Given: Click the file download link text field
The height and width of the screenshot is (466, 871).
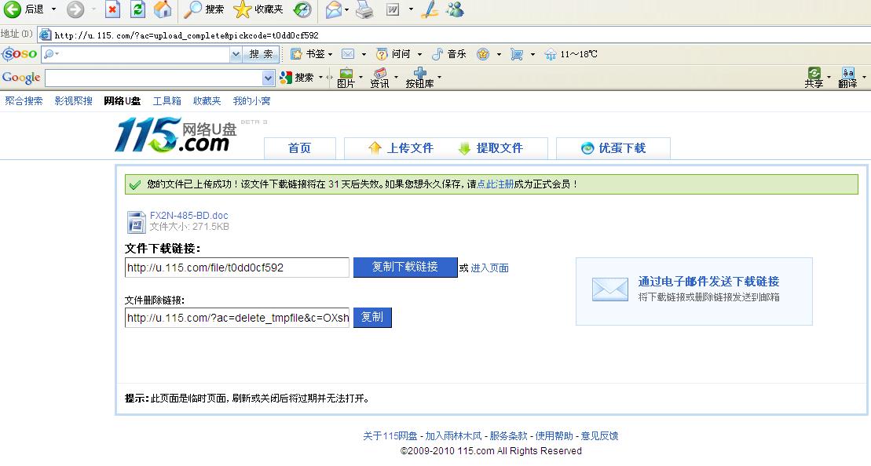Looking at the screenshot, I should (236, 268).
